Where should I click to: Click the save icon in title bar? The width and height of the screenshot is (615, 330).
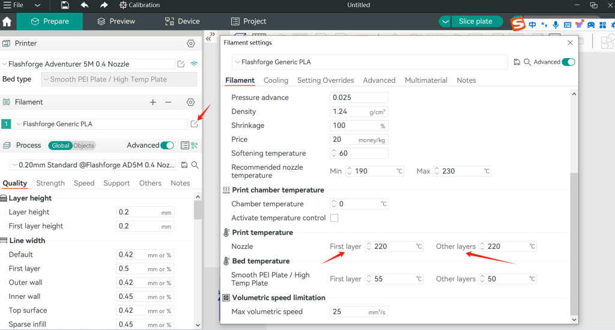(65, 5)
